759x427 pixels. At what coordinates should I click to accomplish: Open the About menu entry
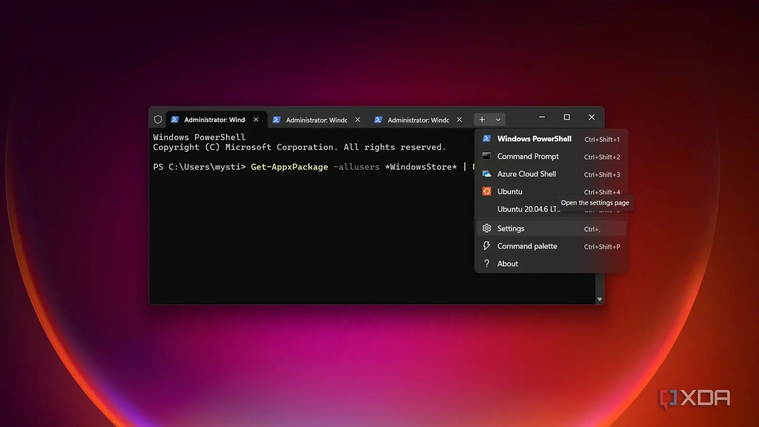coord(551,264)
